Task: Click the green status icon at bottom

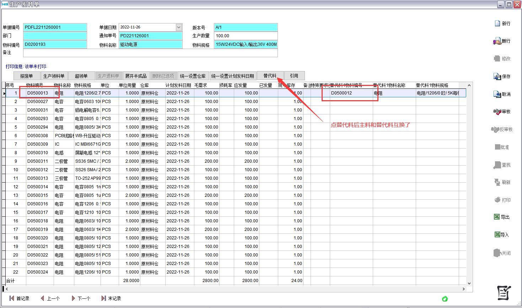Action: click(445, 299)
